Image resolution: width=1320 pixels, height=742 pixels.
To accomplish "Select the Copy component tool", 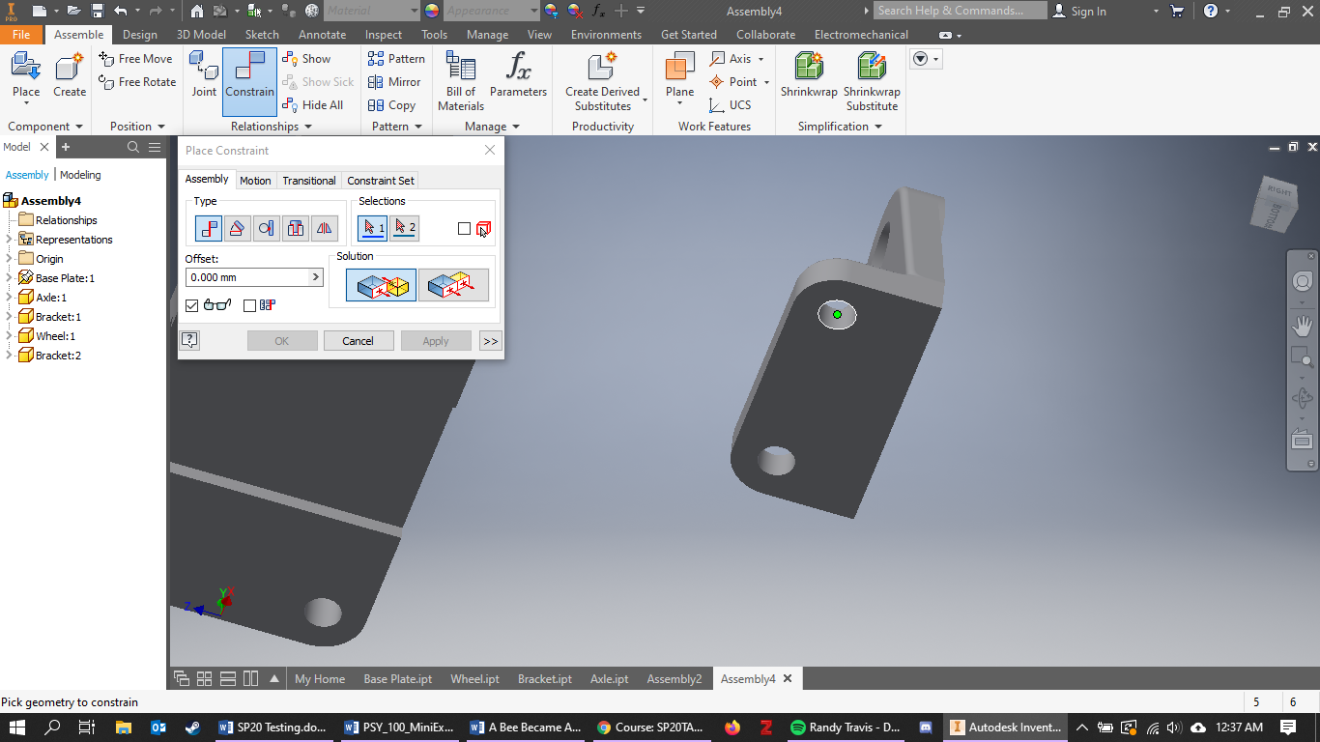I will point(391,105).
